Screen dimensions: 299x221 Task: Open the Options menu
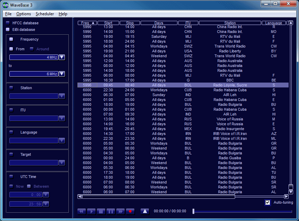[24, 14]
